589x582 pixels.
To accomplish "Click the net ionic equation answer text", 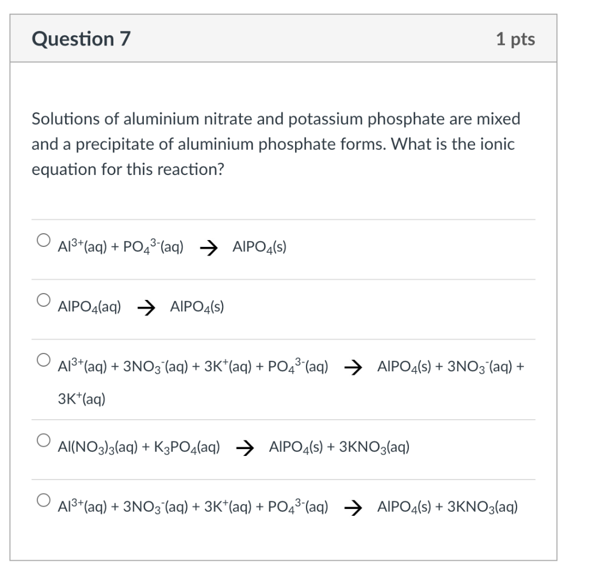I will pyautogui.click(x=173, y=247).
